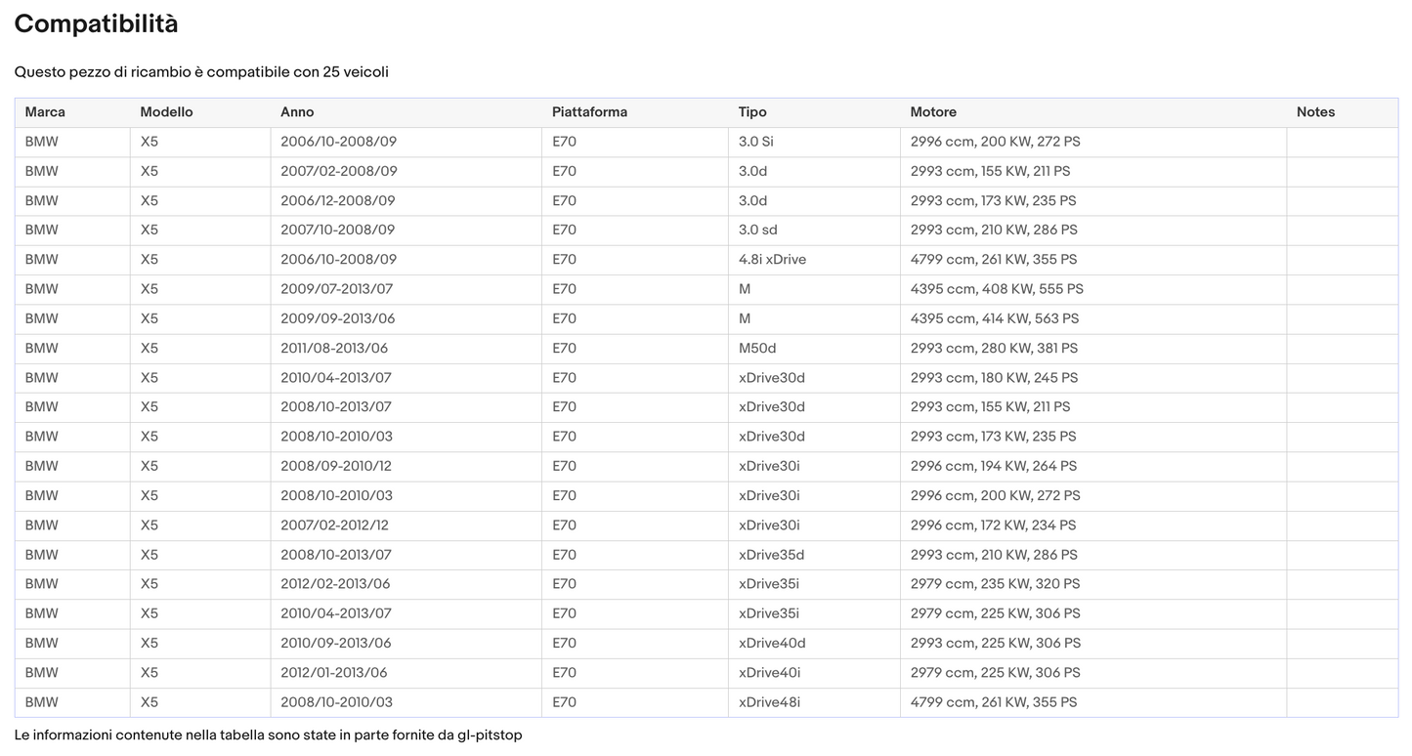1412x756 pixels.
Task: Click the '4.8i xDrive' type cell
Action: pyautogui.click(x=772, y=260)
